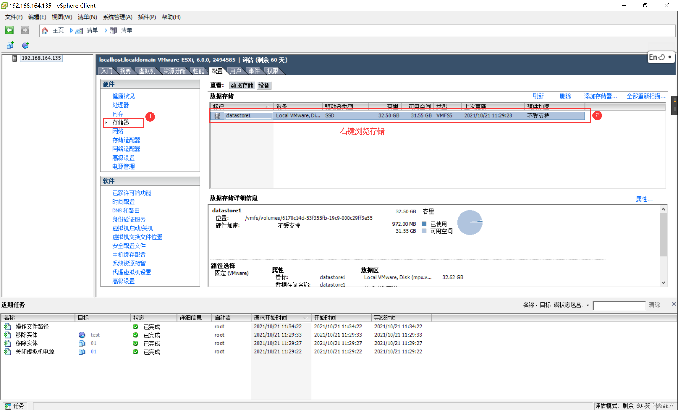Click the 数据存储 view button
The height and width of the screenshot is (410, 678).
coord(242,86)
